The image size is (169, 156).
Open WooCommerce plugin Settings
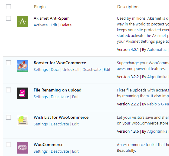tap(41, 151)
